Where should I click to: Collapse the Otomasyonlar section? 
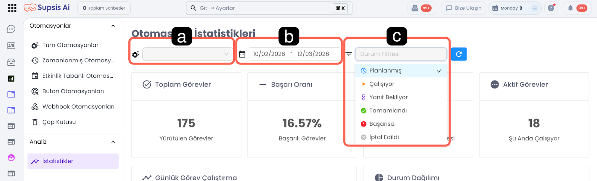click(113, 26)
